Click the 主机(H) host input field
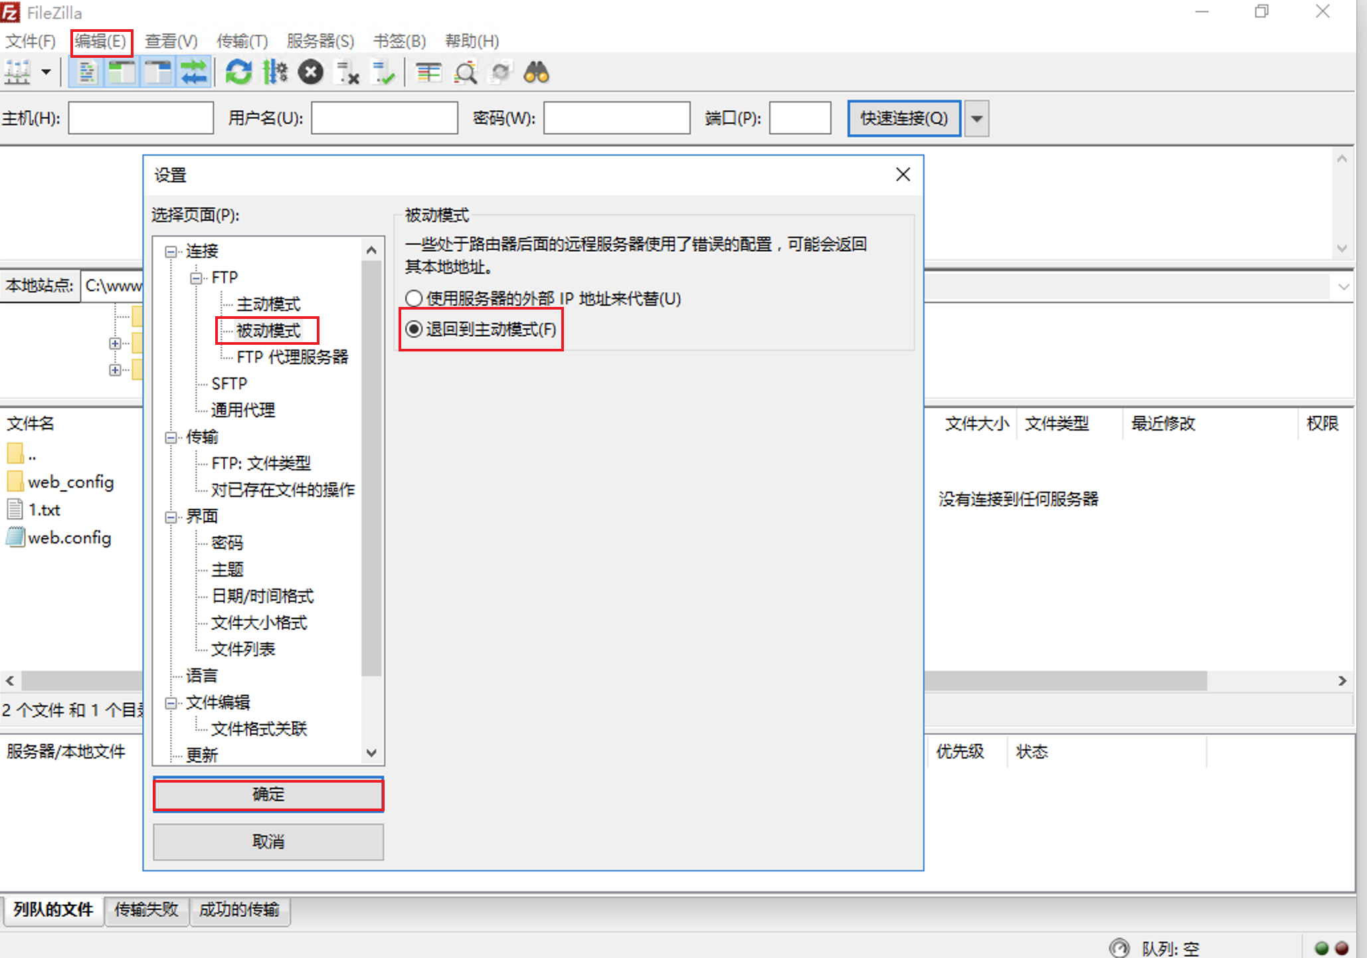This screenshot has width=1367, height=958. tap(141, 118)
